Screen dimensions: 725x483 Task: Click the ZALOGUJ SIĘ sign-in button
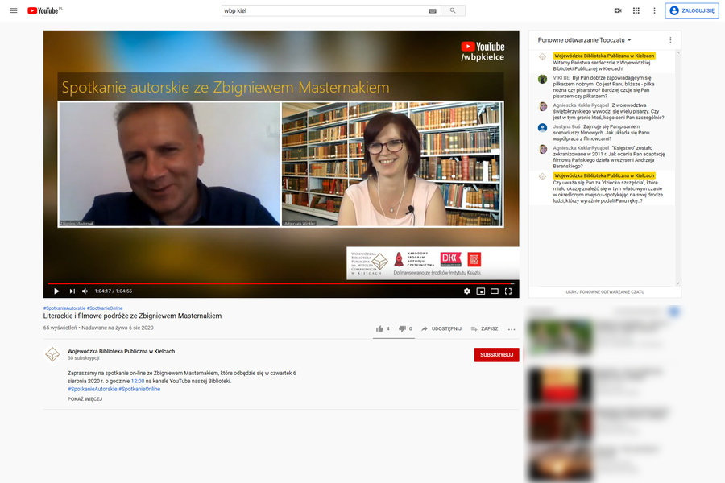click(692, 10)
